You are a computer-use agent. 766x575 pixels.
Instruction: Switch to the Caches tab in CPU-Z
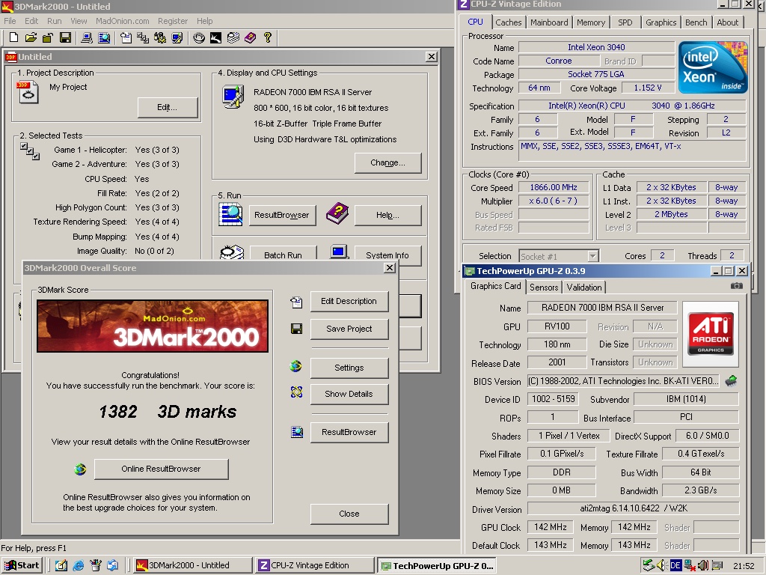point(508,22)
